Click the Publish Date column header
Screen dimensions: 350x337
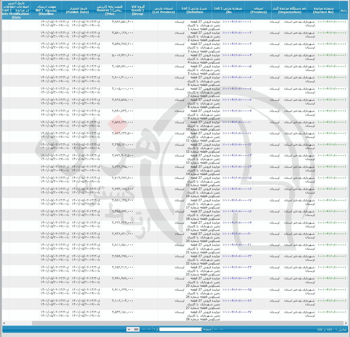pyautogui.click(x=77, y=10)
